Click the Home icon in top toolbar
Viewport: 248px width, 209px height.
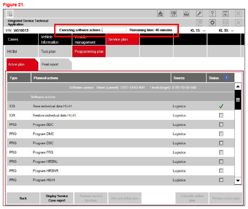tap(160, 14)
